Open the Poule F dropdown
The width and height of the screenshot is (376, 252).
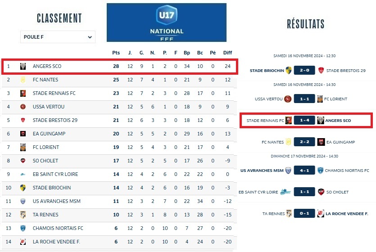[x=58, y=37]
